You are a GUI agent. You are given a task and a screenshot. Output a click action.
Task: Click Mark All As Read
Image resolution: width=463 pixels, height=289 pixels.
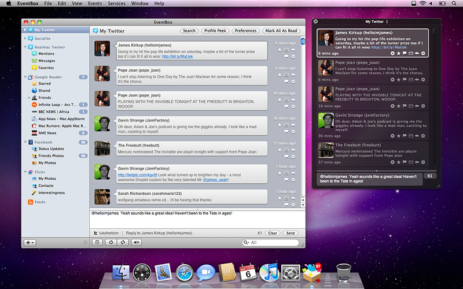(x=281, y=31)
